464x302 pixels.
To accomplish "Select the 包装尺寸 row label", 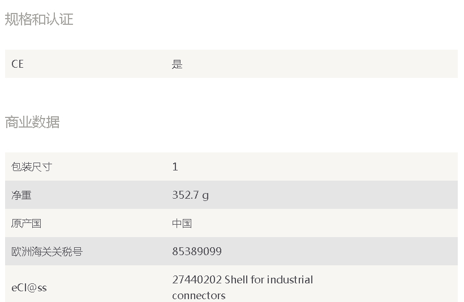I will click(x=32, y=167).
